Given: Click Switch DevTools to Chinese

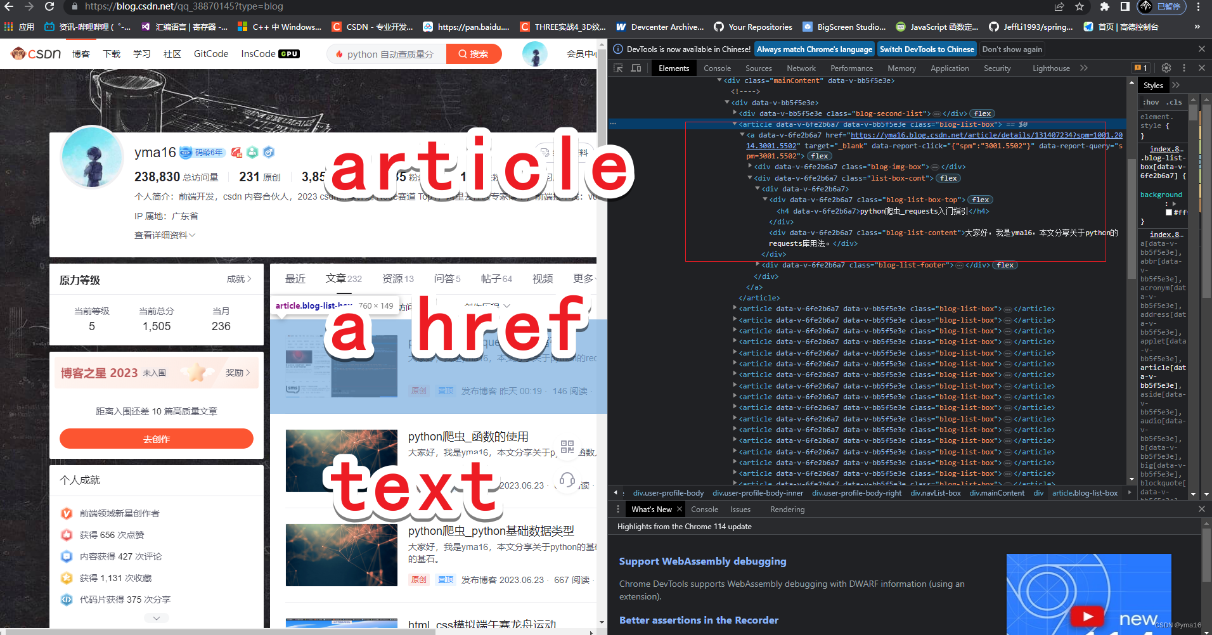Looking at the screenshot, I should 927,49.
